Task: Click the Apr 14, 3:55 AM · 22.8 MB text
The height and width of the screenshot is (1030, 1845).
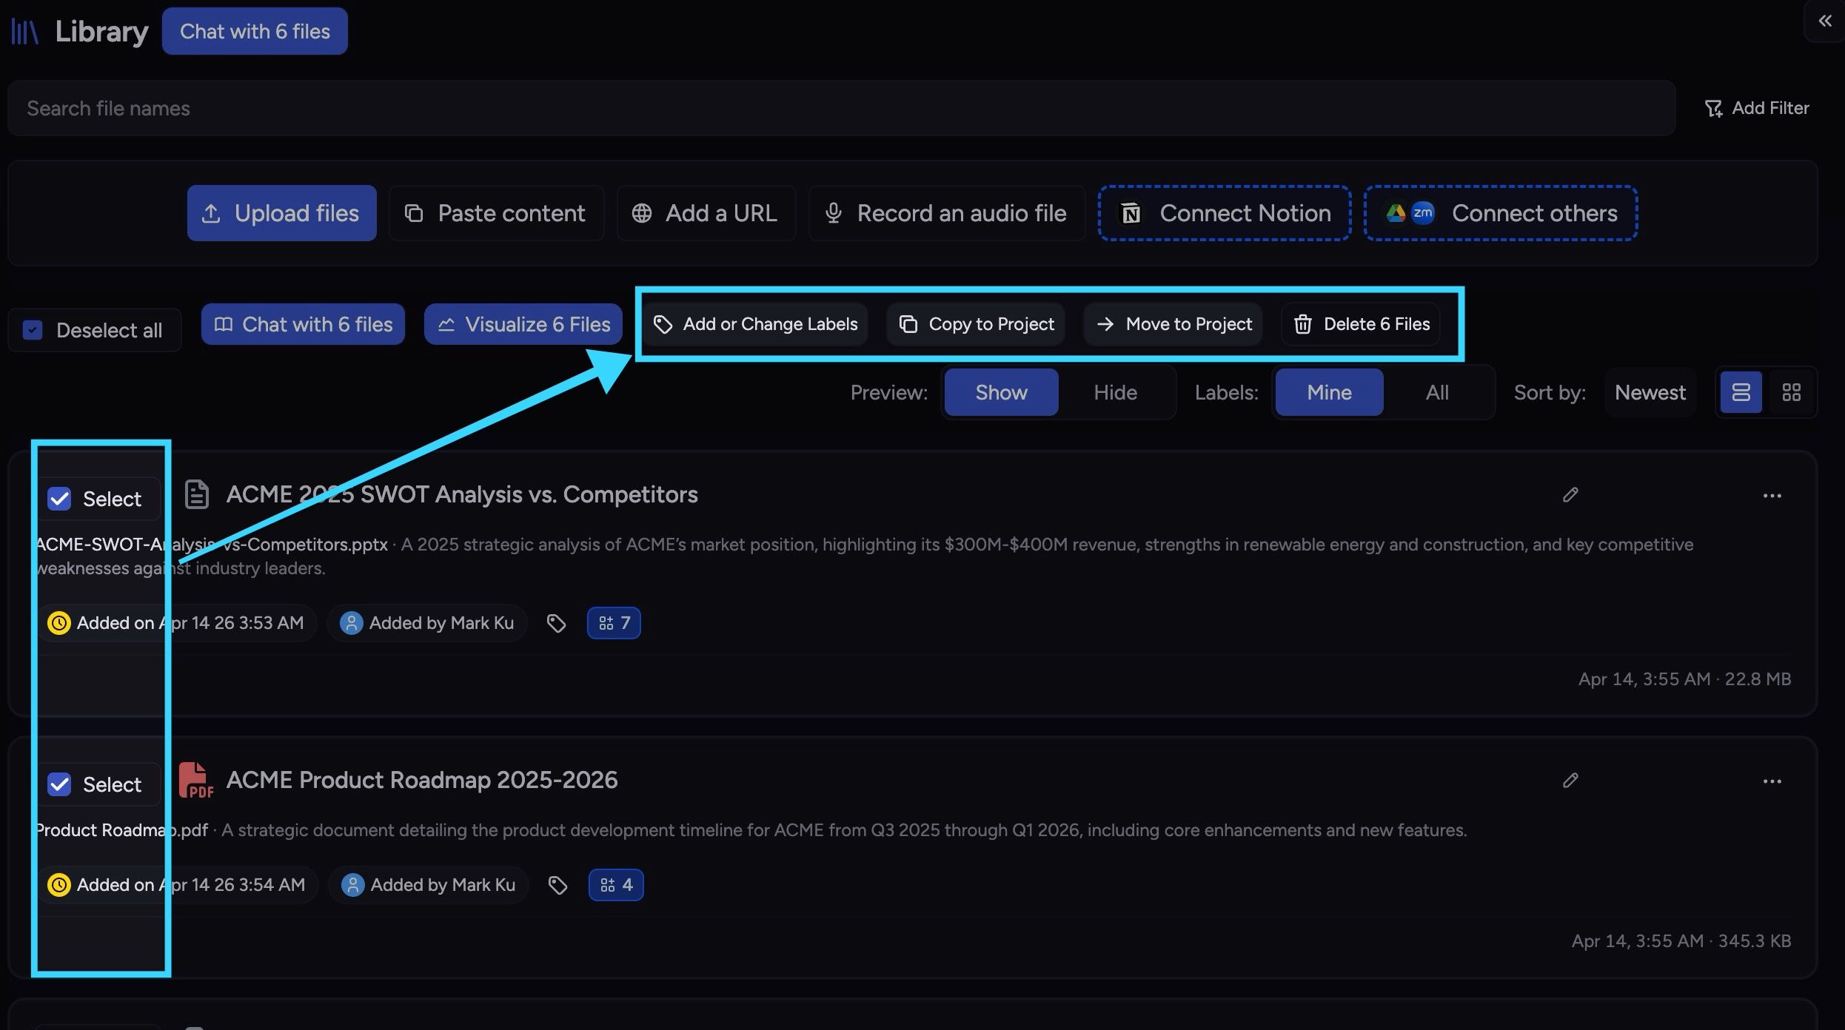Action: (1684, 679)
